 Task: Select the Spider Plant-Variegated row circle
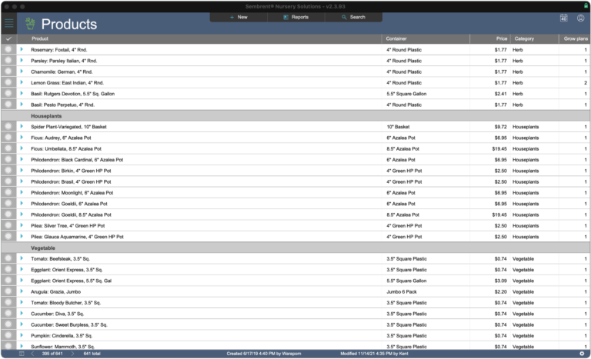coord(8,126)
